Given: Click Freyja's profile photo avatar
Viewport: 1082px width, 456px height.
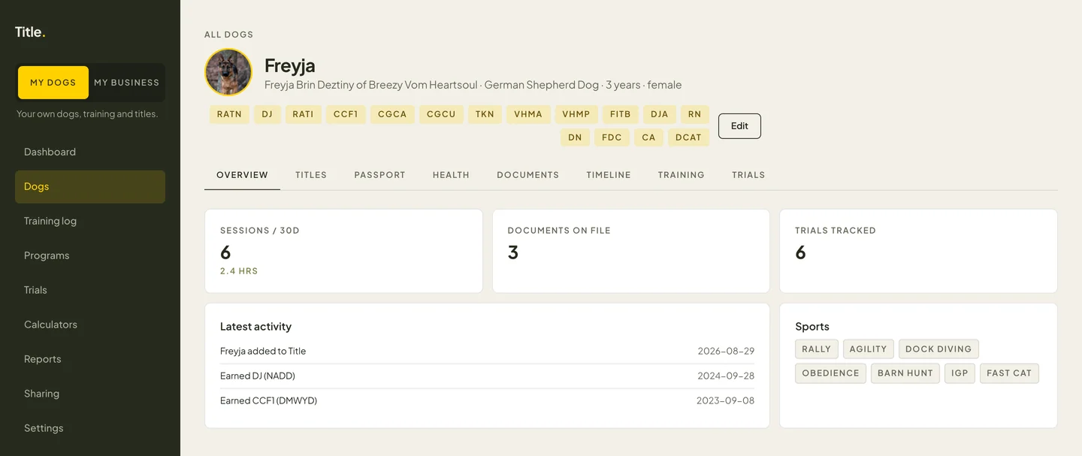Looking at the screenshot, I should (228, 72).
